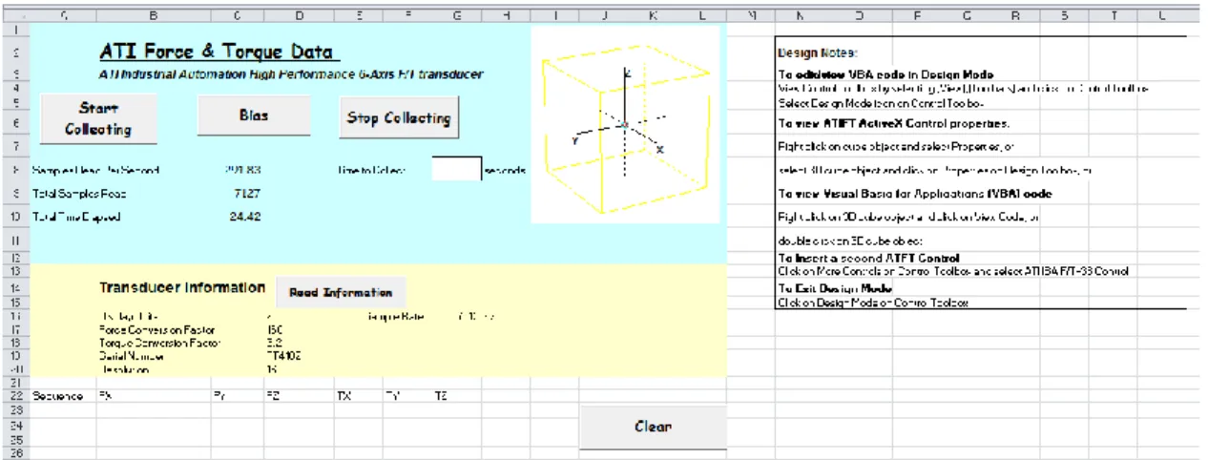Viewport: 1208px width, 460px height.
Task: Select the ATI Force & Torque Data title
Action: point(219,52)
